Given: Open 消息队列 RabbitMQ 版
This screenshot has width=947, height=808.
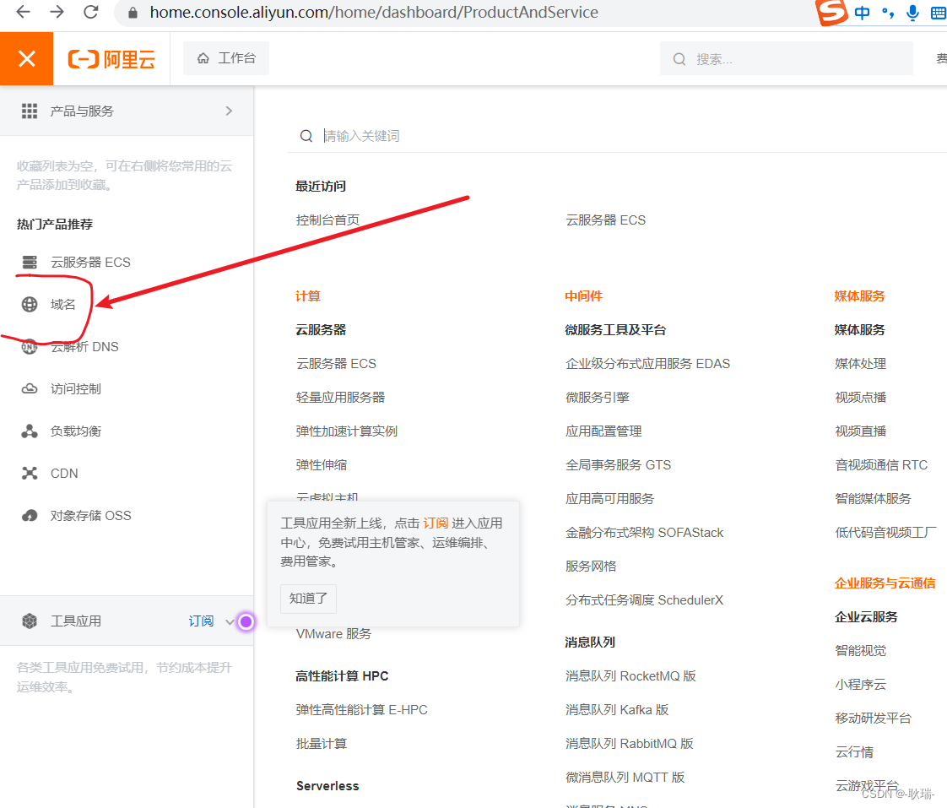Looking at the screenshot, I should (630, 744).
